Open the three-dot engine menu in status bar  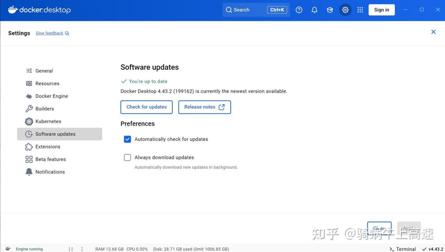pos(82,249)
